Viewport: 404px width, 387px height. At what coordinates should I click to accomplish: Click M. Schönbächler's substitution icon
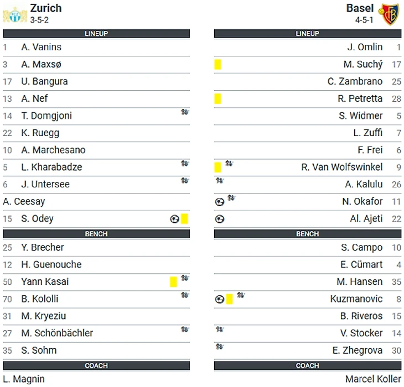pos(185,330)
